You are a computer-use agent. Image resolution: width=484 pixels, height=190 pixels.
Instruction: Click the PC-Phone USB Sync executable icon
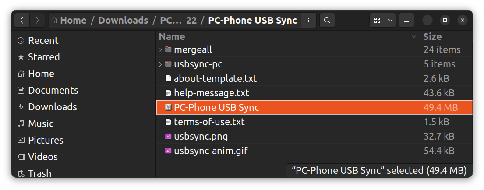click(x=168, y=108)
